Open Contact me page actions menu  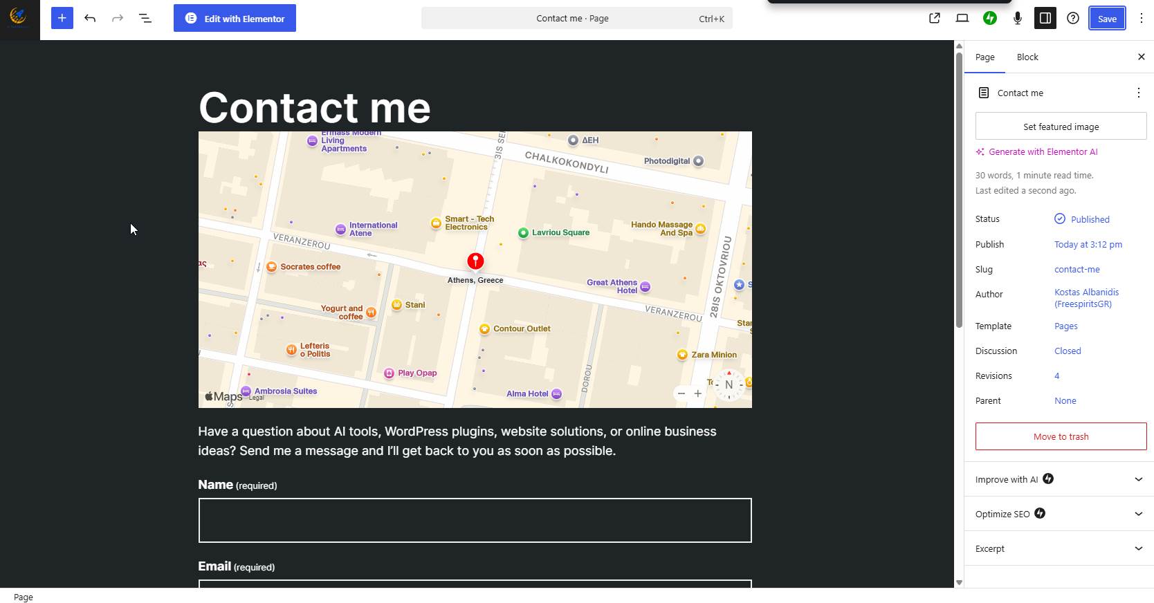(1139, 93)
